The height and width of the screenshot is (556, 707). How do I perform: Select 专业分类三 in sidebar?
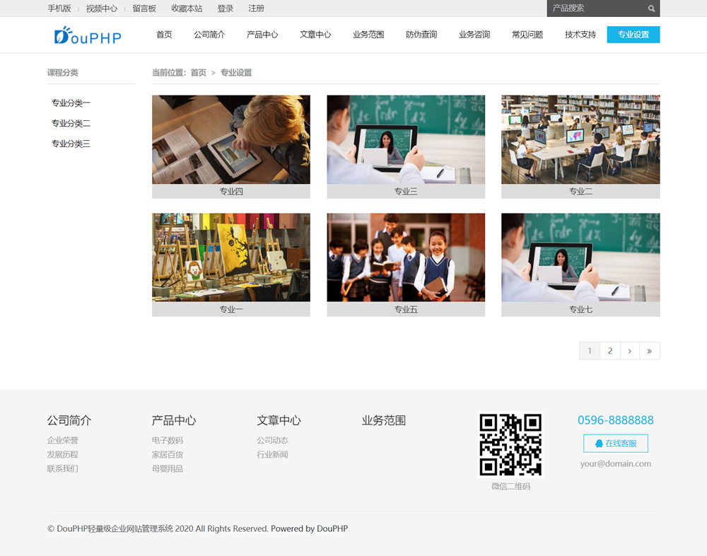coord(71,144)
